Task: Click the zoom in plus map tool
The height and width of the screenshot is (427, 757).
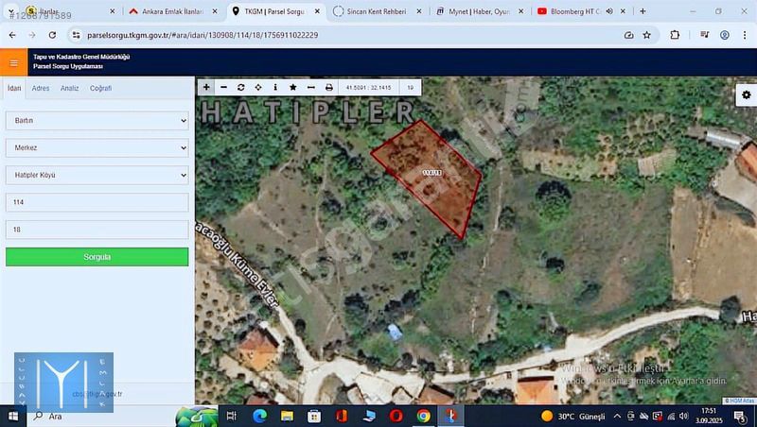Action: click(206, 87)
